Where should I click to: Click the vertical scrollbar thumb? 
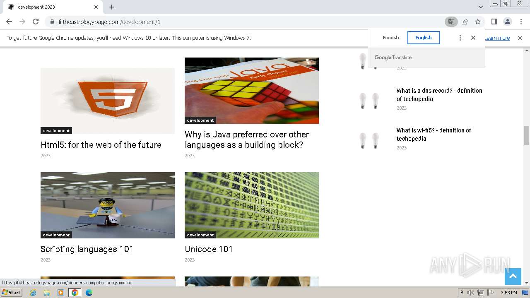pos(527,135)
